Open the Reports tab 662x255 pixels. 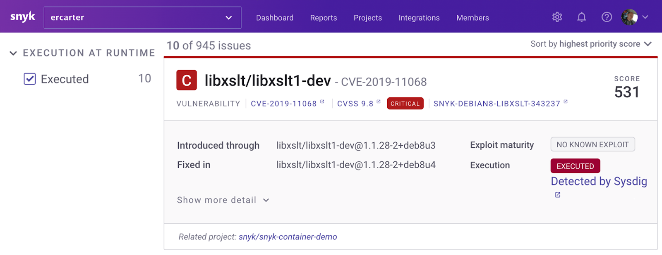coord(324,18)
